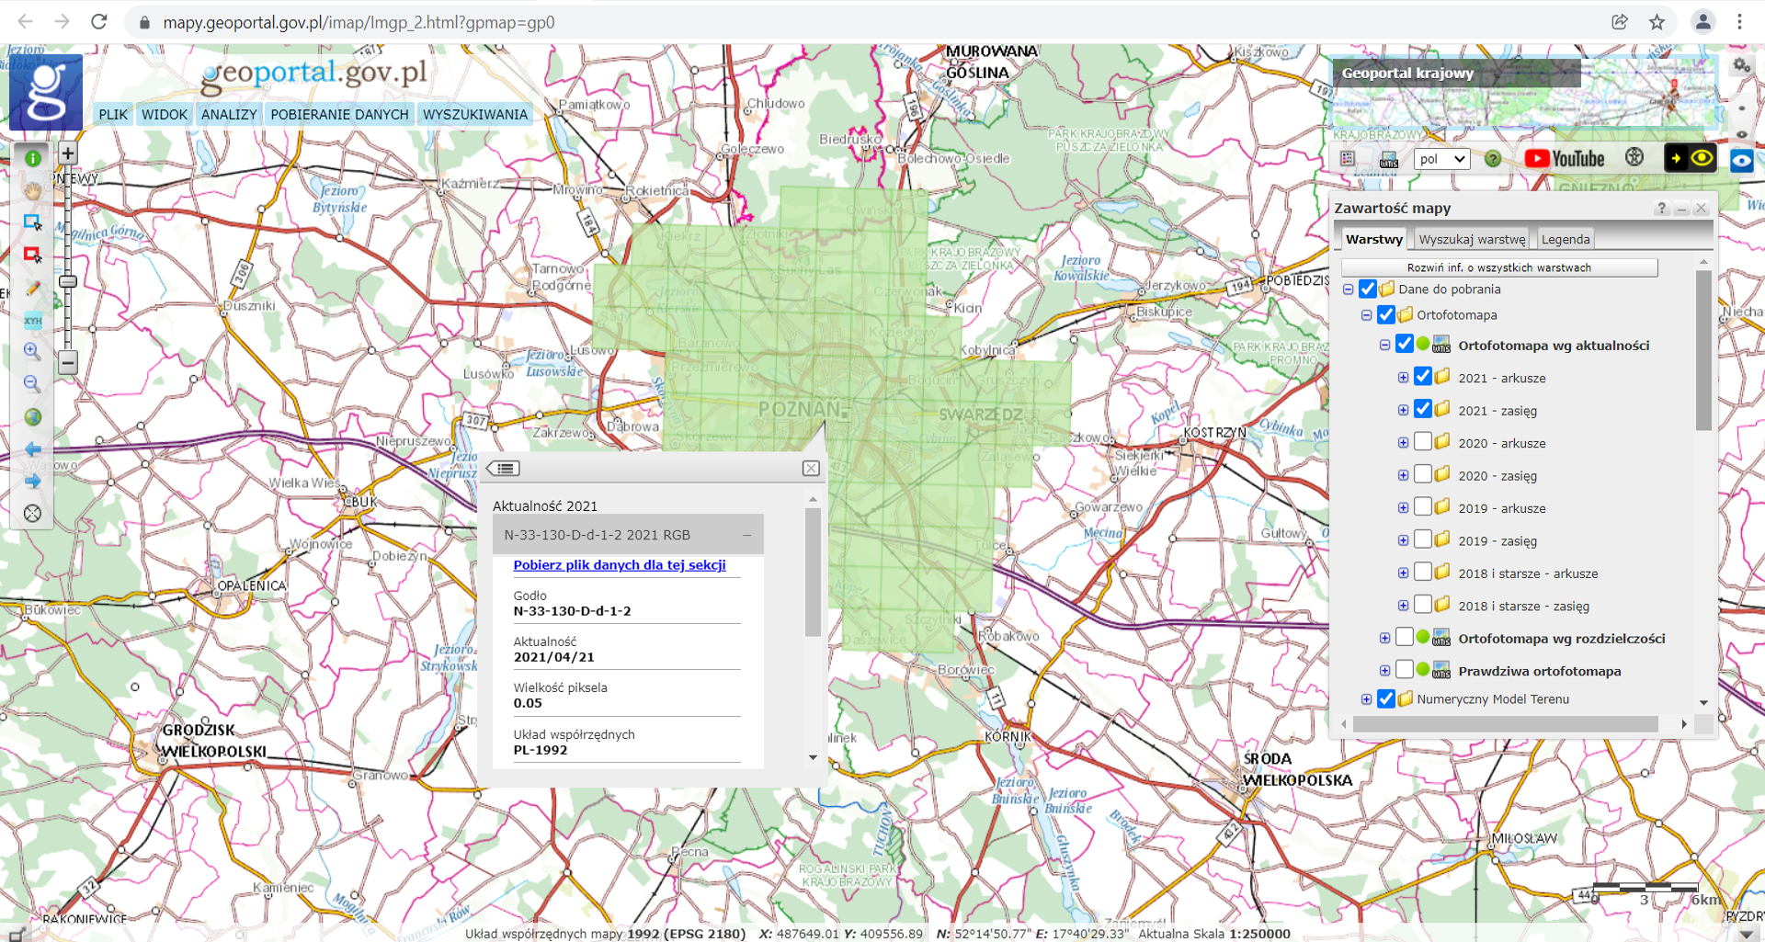Check the Prawdziwa ortofotomapa layer
This screenshot has width=1765, height=942.
[x=1405, y=670]
